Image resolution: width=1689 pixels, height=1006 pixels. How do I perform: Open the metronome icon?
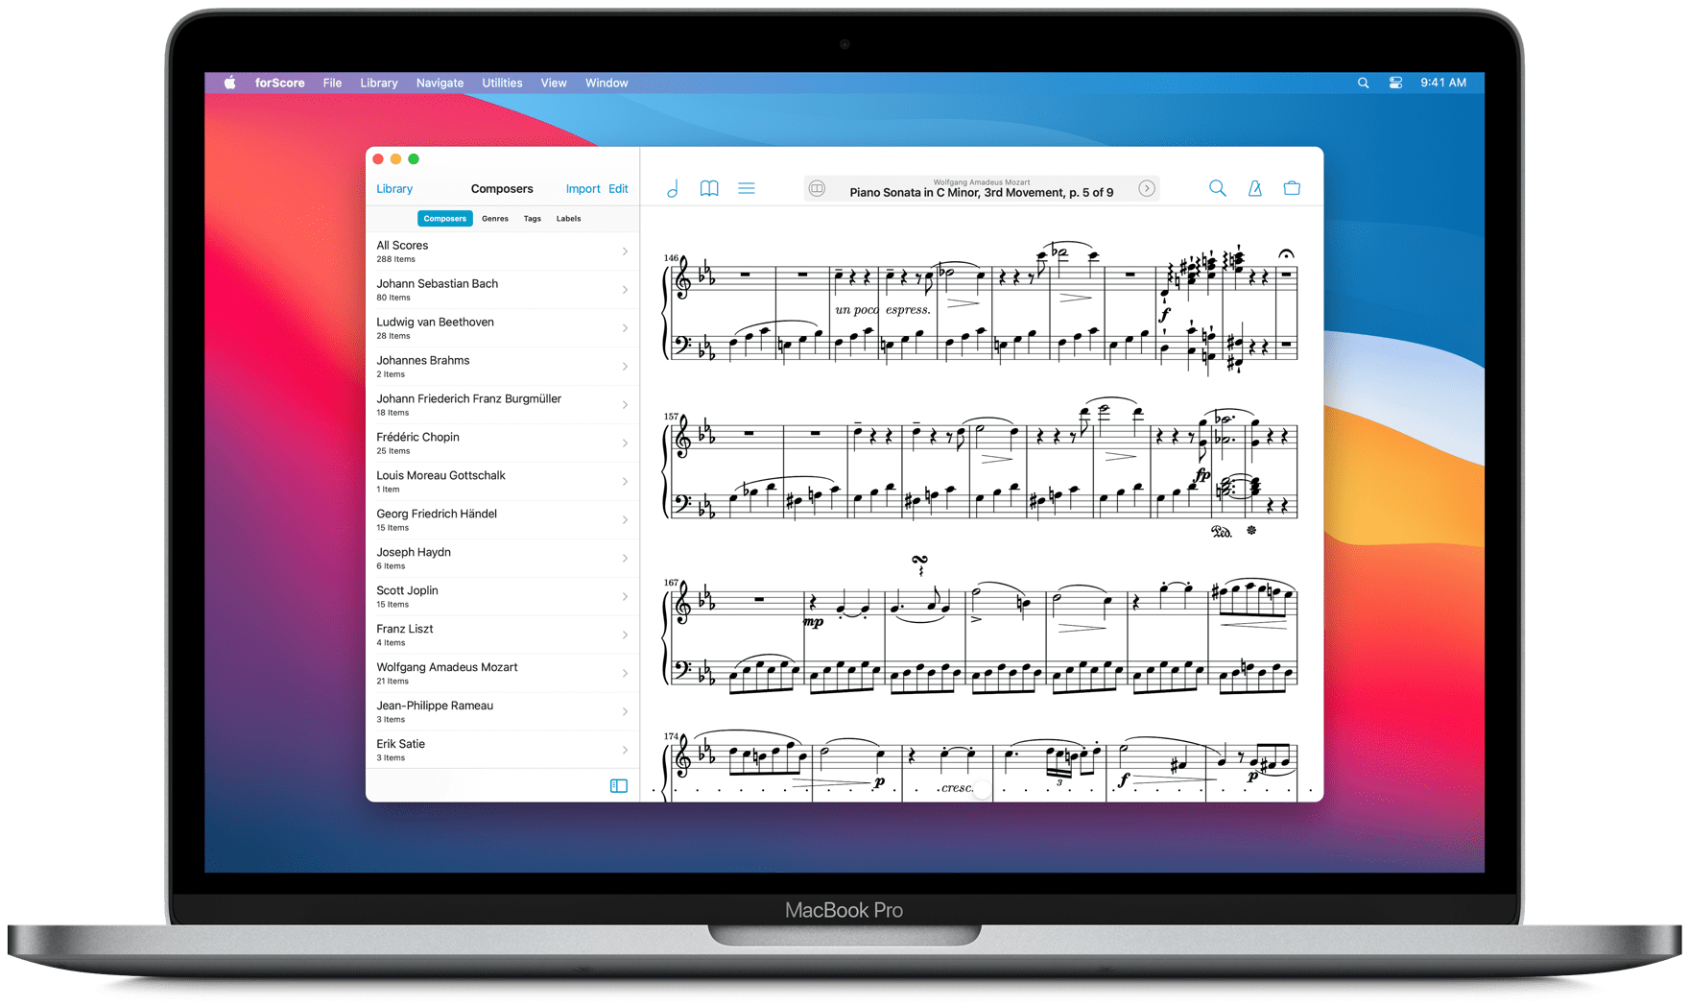[x=1254, y=188]
